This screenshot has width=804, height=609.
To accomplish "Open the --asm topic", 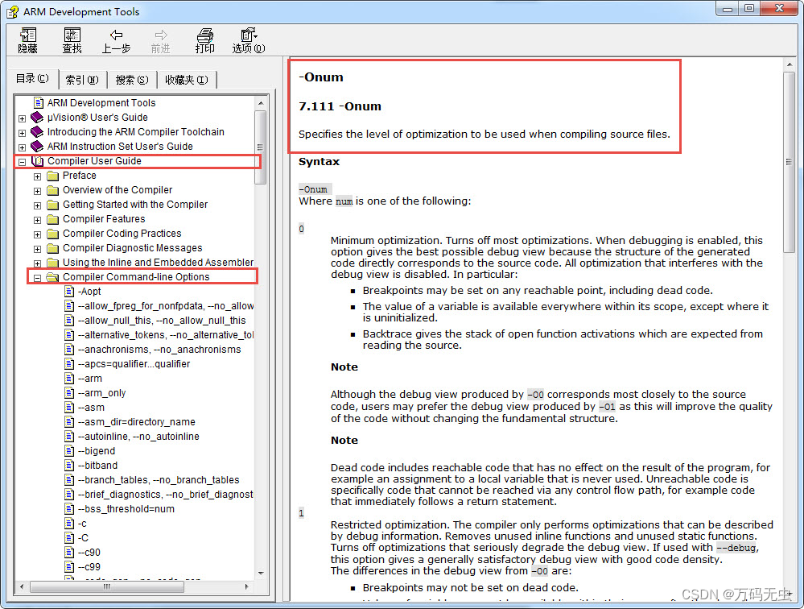I will [x=91, y=408].
